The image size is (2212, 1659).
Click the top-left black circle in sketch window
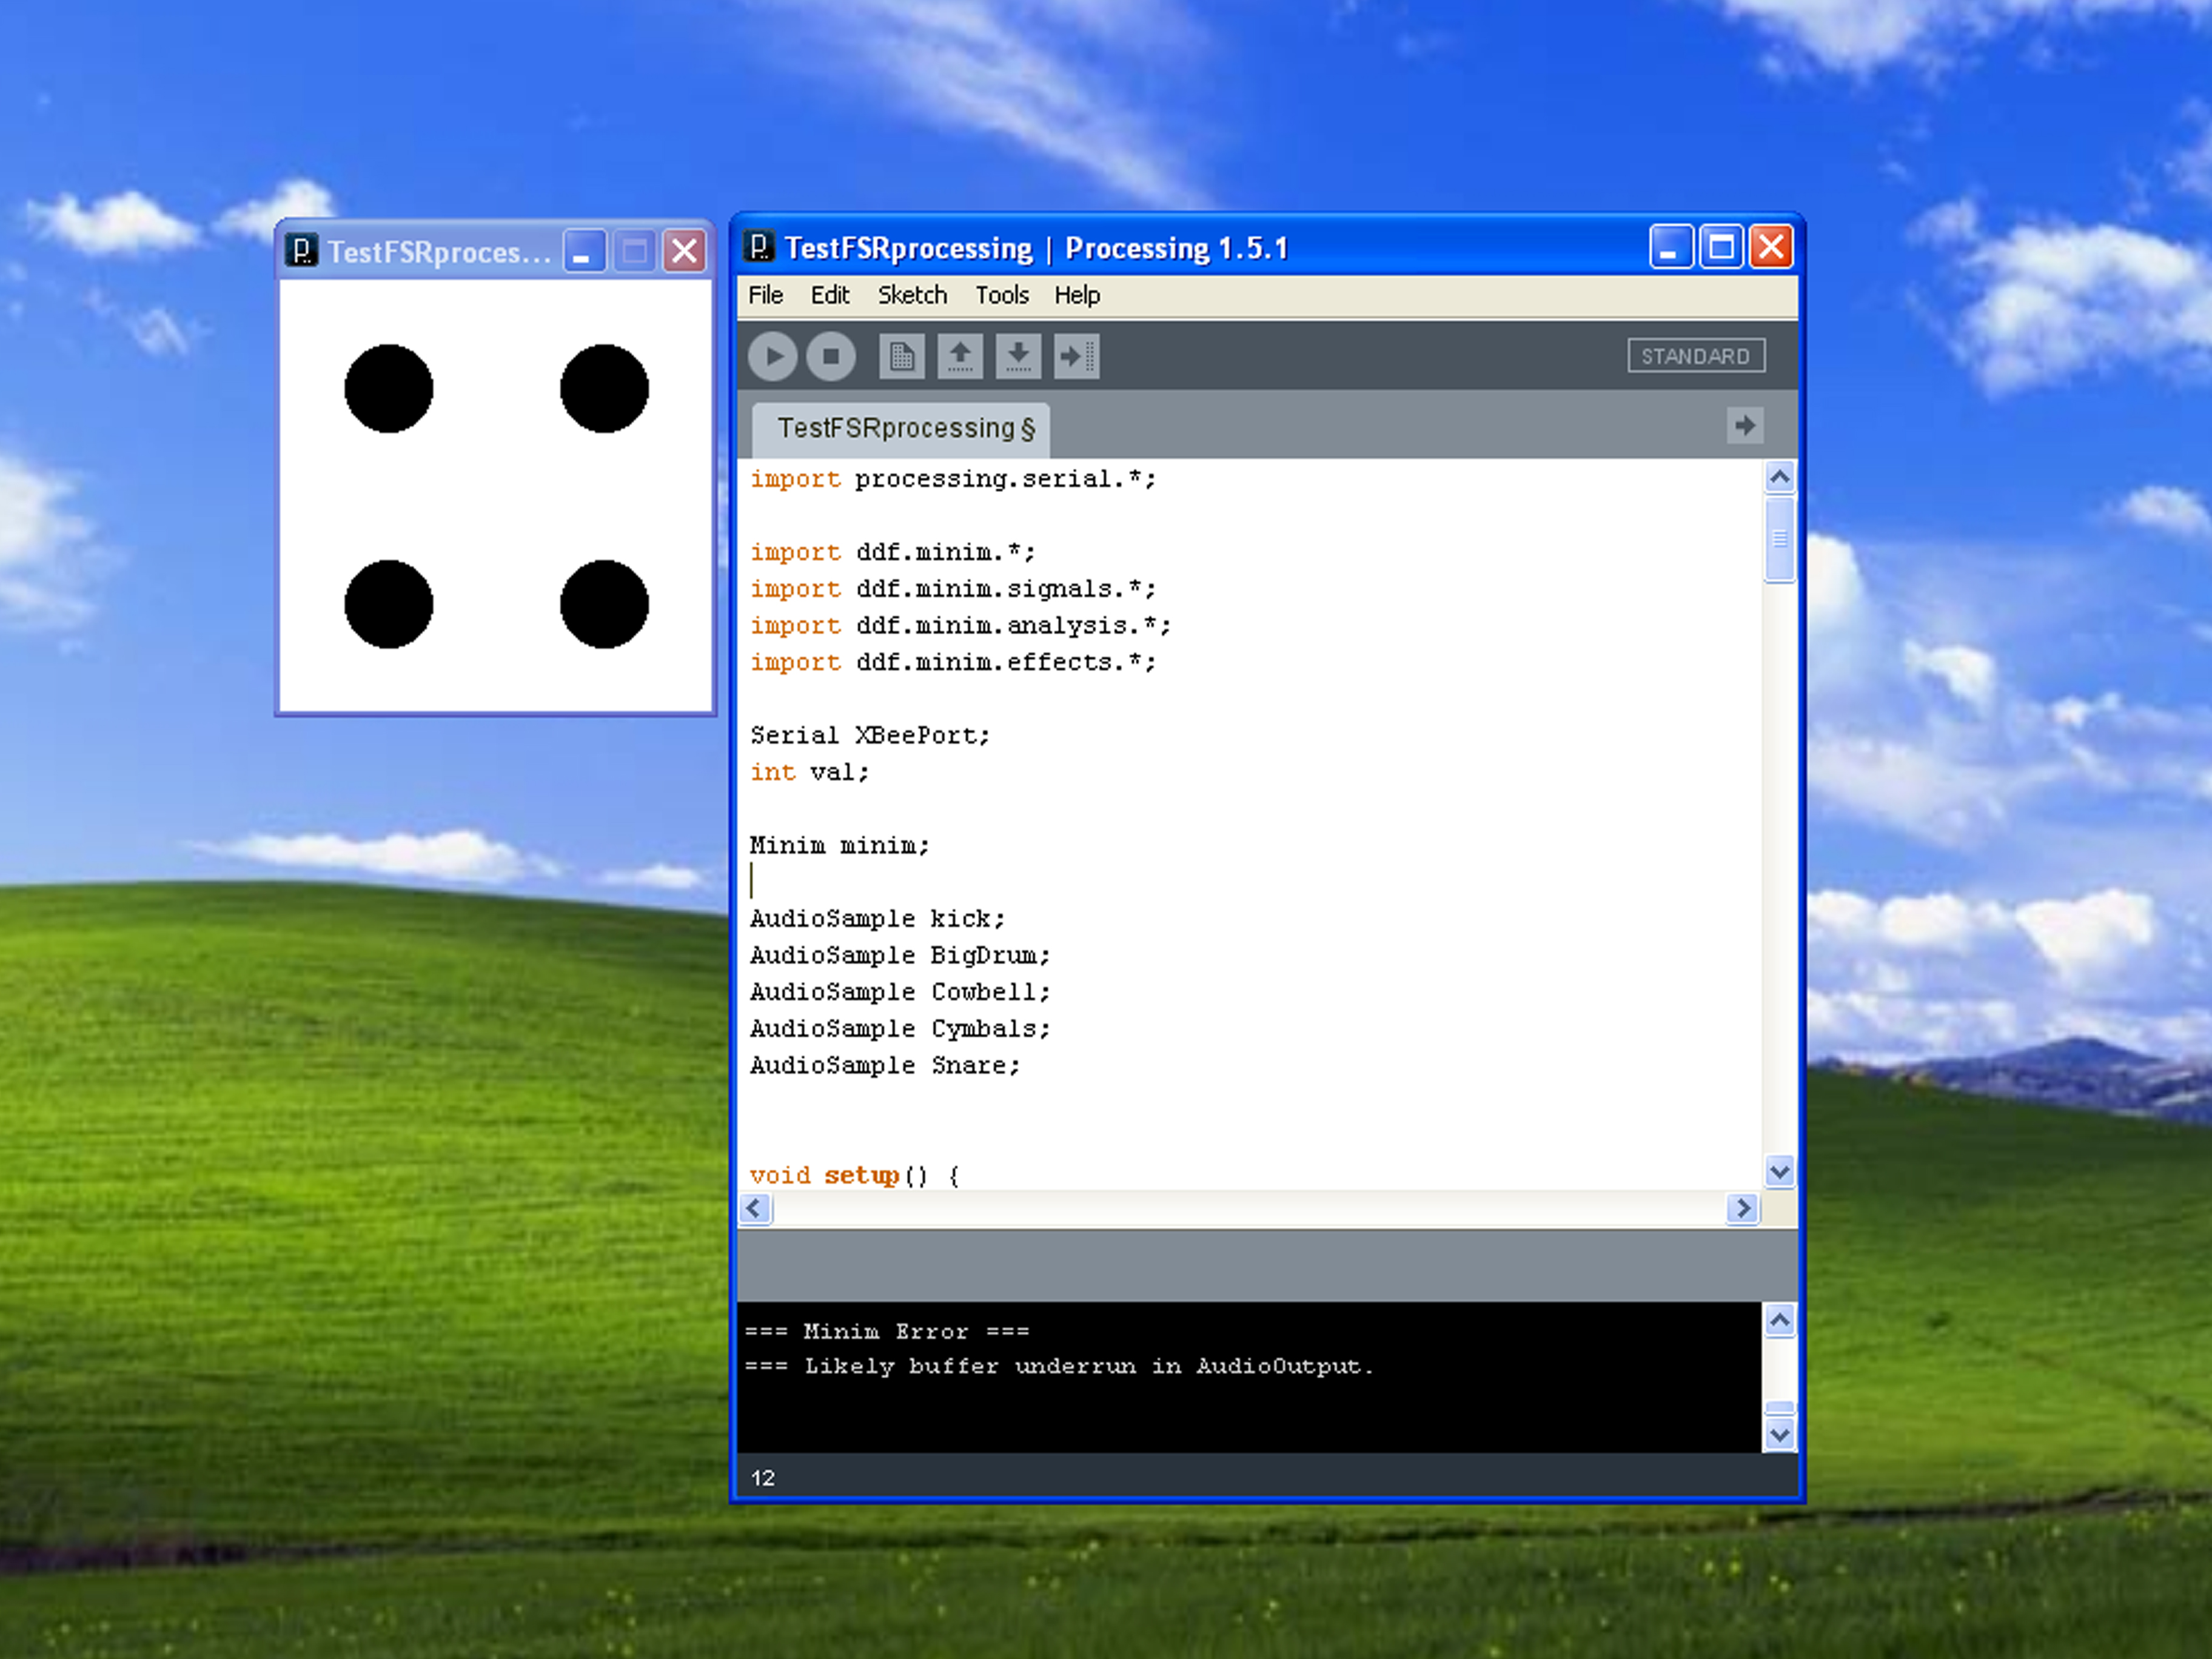click(x=389, y=389)
